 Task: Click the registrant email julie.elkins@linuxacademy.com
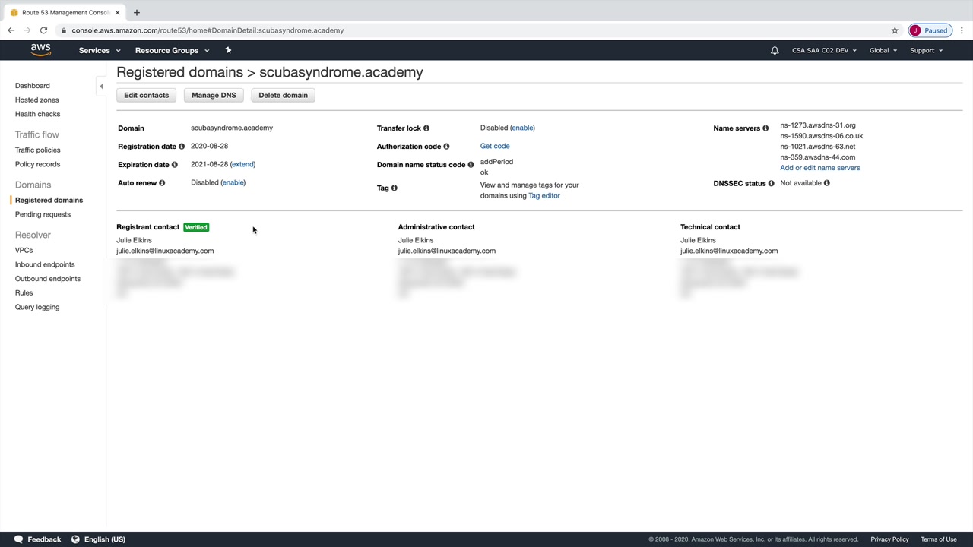165,251
